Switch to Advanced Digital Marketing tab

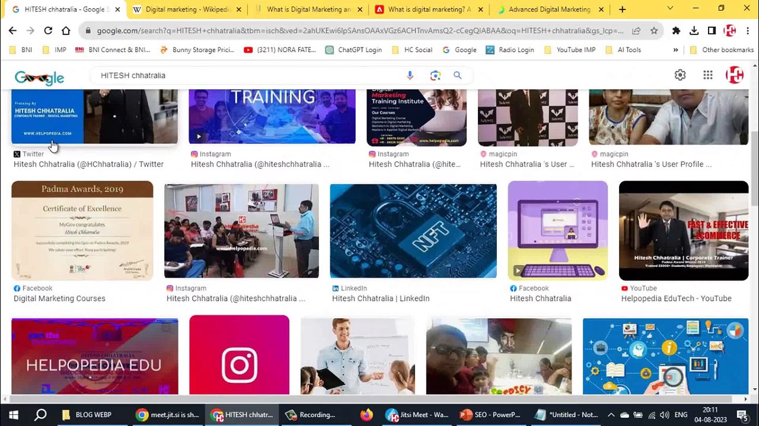[x=550, y=9]
